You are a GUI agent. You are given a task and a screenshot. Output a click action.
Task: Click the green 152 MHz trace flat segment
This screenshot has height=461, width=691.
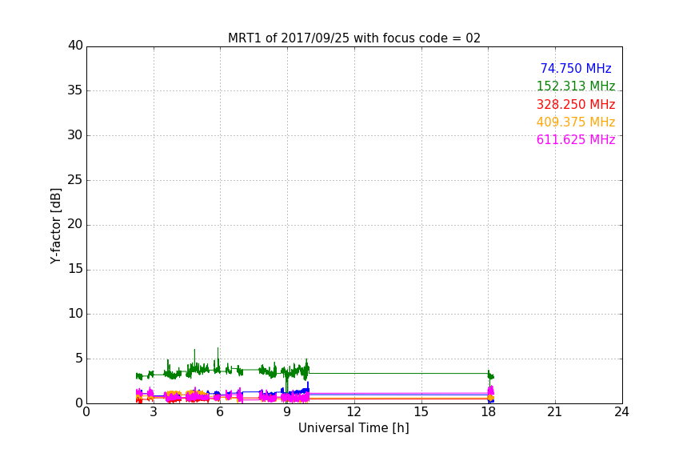click(x=398, y=373)
